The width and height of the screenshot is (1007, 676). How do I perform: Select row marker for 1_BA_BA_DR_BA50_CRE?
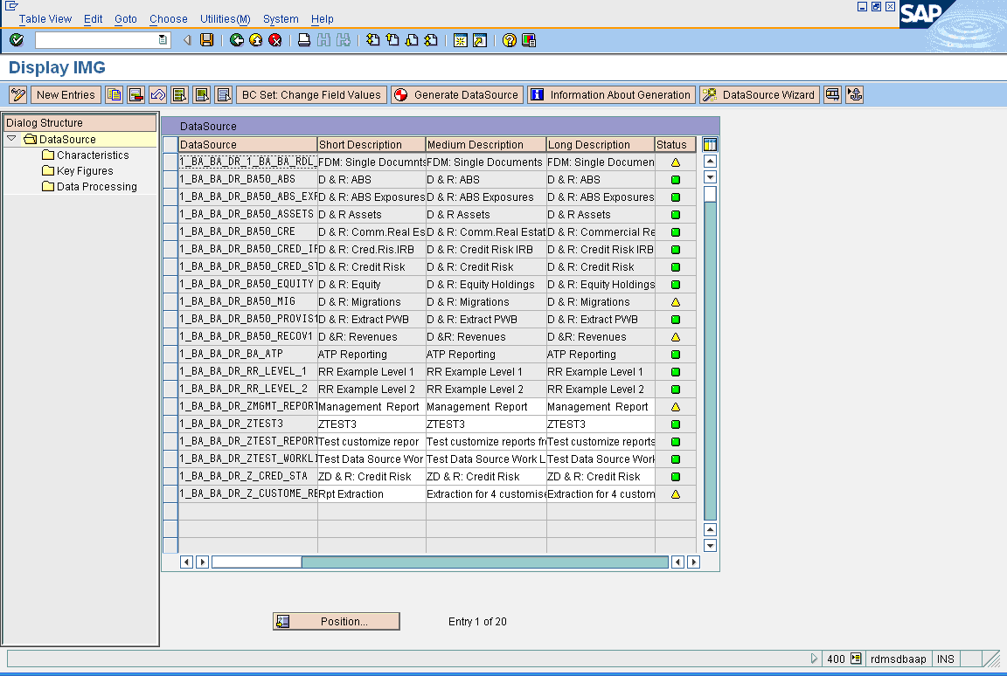pyautogui.click(x=170, y=232)
